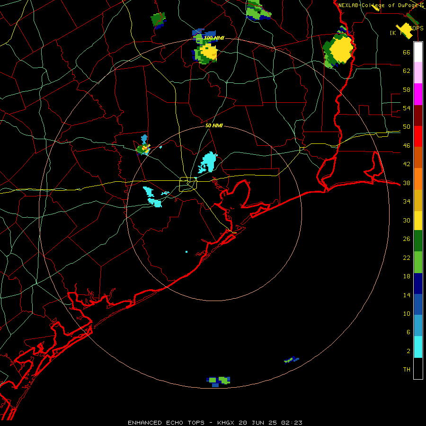The height and width of the screenshot is (426, 426).
Task: Click the "20 JUN 25 02:23" timestamp
Action: pos(270,423)
